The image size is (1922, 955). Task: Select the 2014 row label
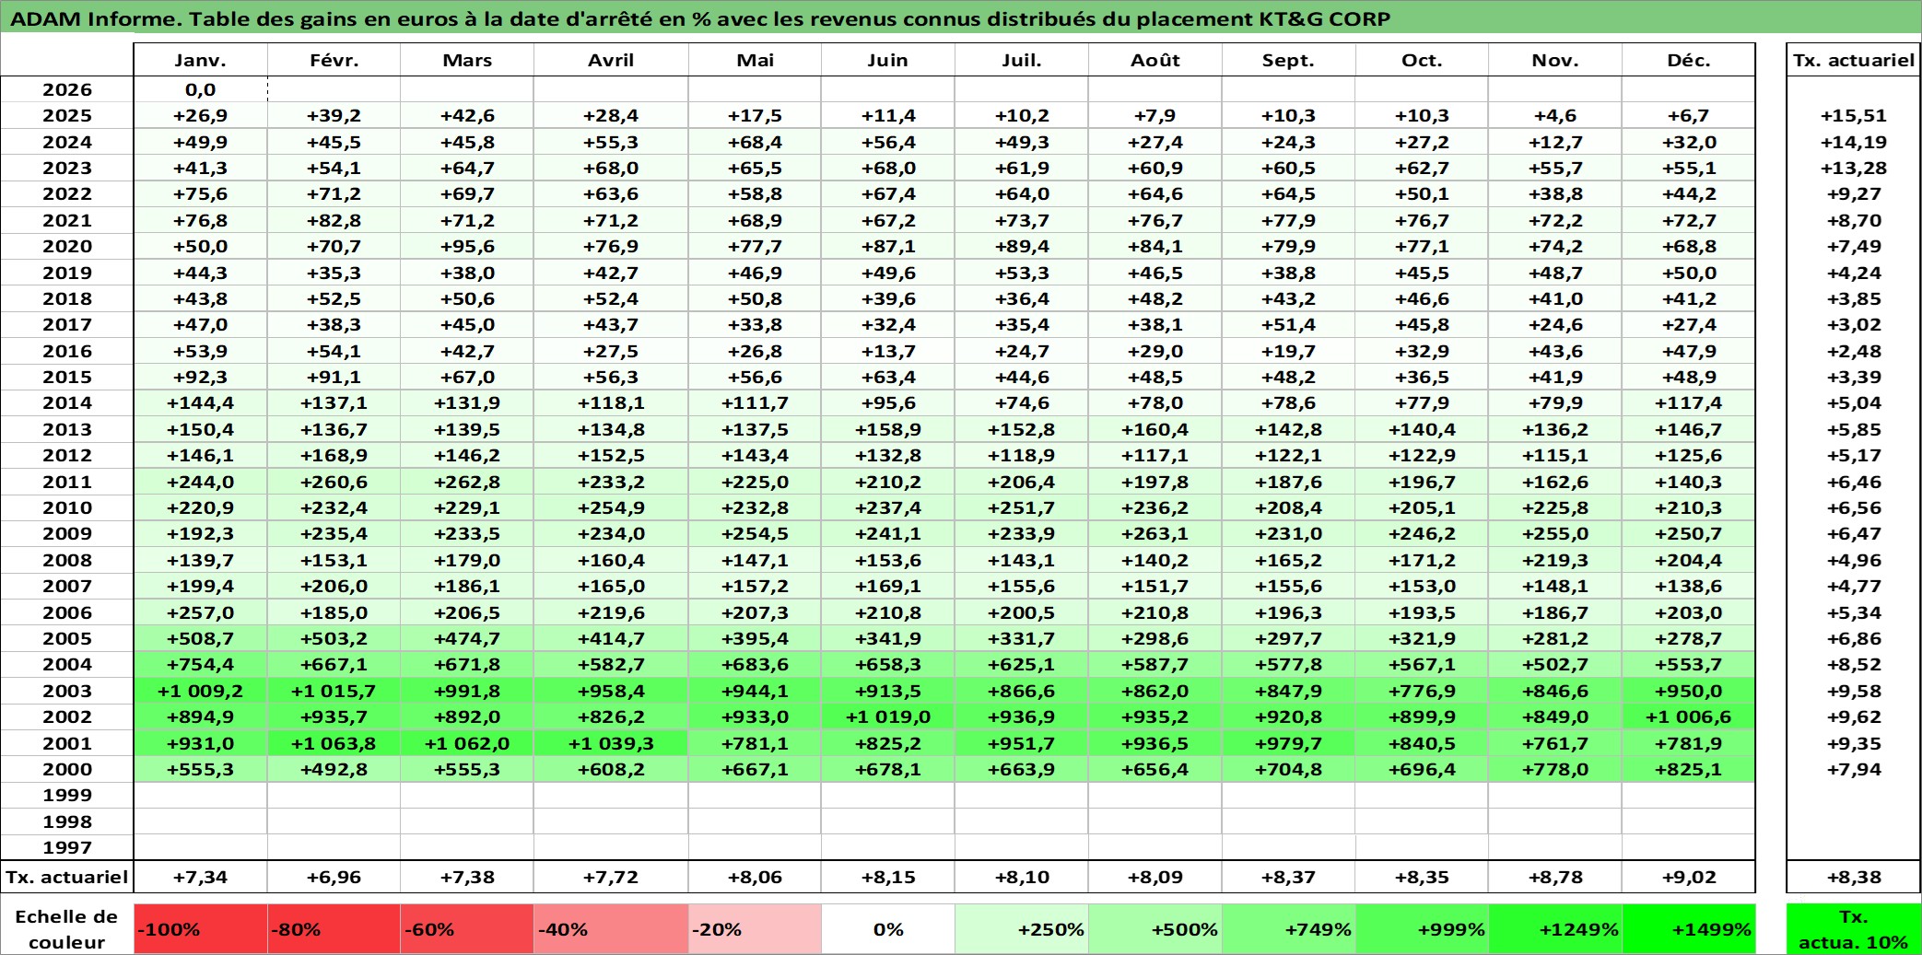point(67,402)
